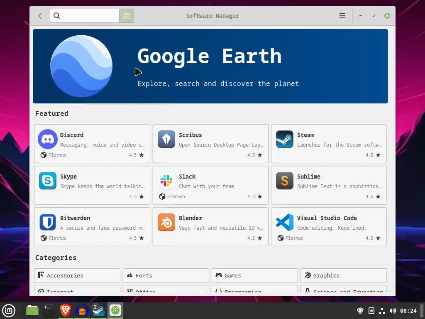Click the Sublime app icon
Viewport: 425px width, 319px height.
[285, 181]
